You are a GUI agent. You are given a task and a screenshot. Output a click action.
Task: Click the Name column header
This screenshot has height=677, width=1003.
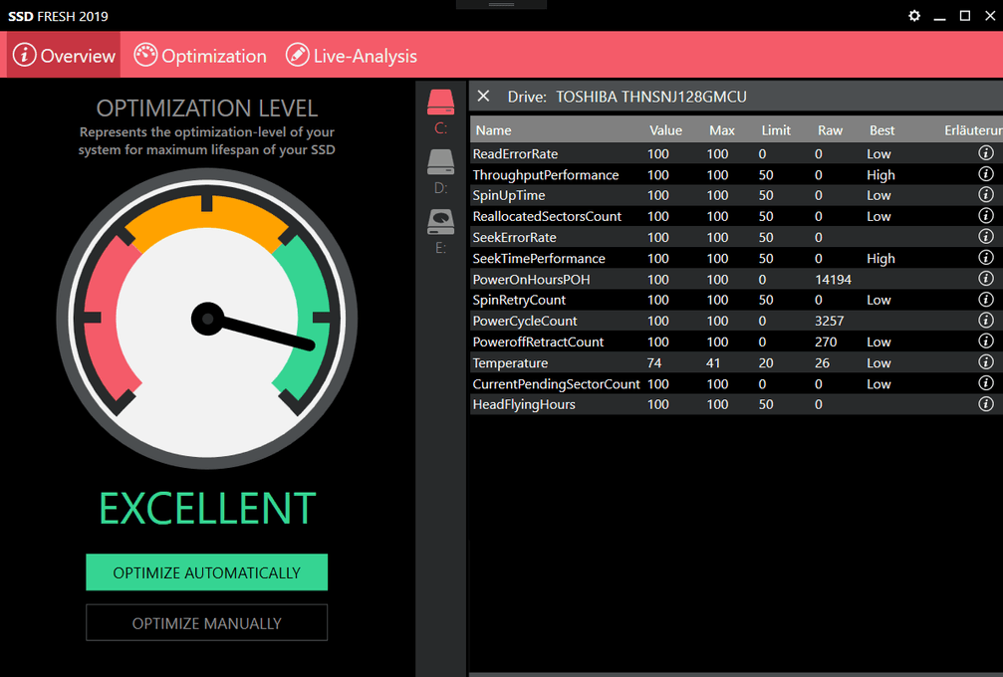click(493, 130)
